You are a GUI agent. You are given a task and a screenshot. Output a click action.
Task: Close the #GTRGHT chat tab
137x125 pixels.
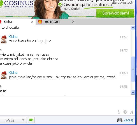click(73, 22)
